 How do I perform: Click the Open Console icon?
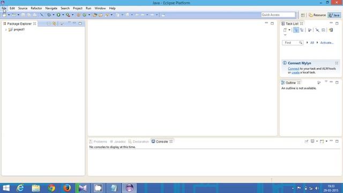[322, 142]
